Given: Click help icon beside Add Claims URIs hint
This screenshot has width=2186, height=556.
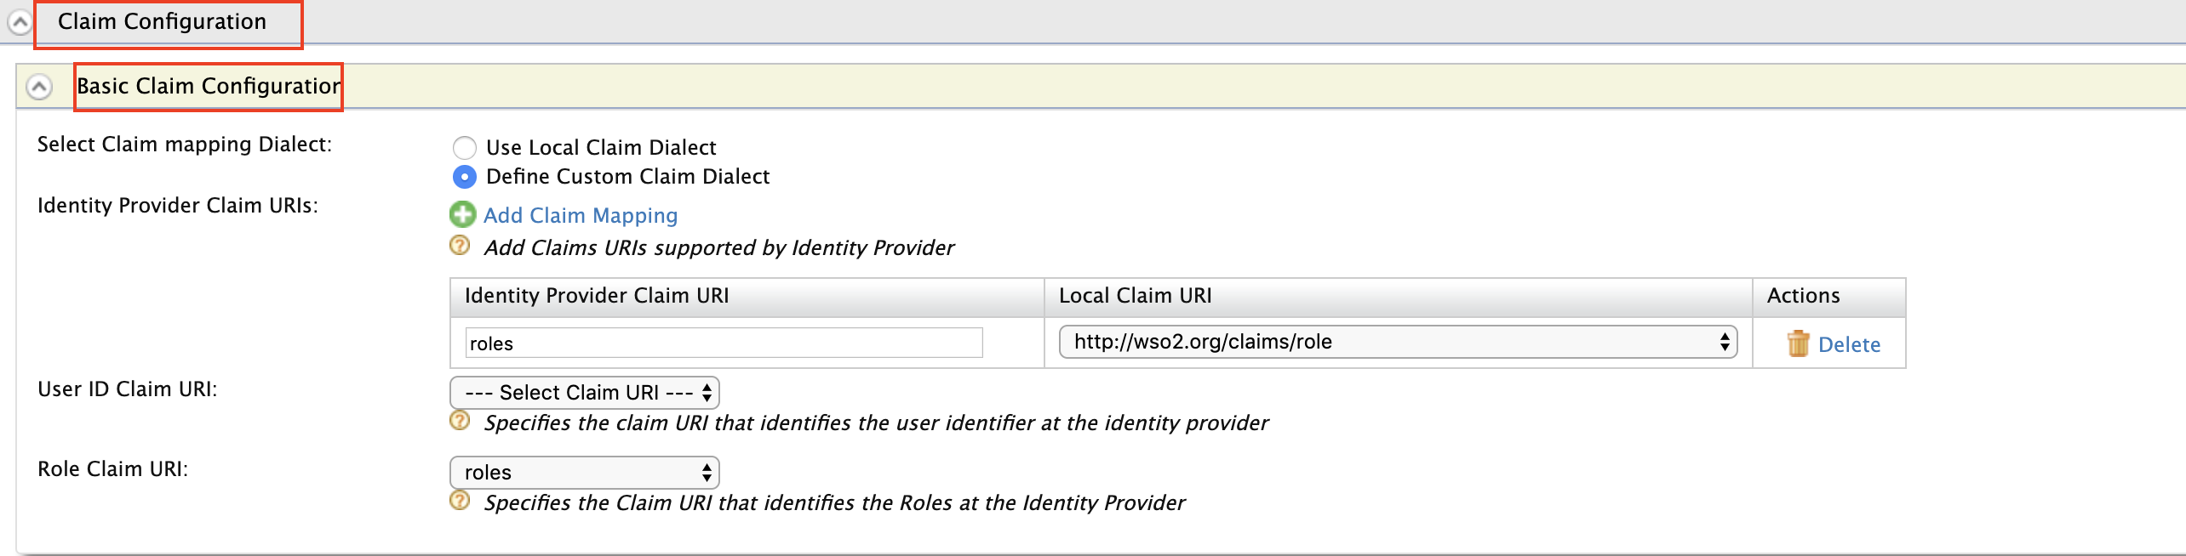Looking at the screenshot, I should (x=460, y=246).
